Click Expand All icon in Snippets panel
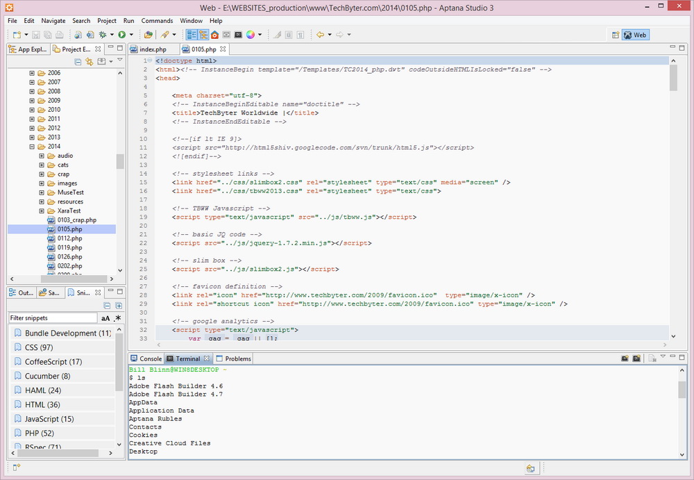Viewport: 694px width, 480px height. pyautogui.click(x=119, y=306)
